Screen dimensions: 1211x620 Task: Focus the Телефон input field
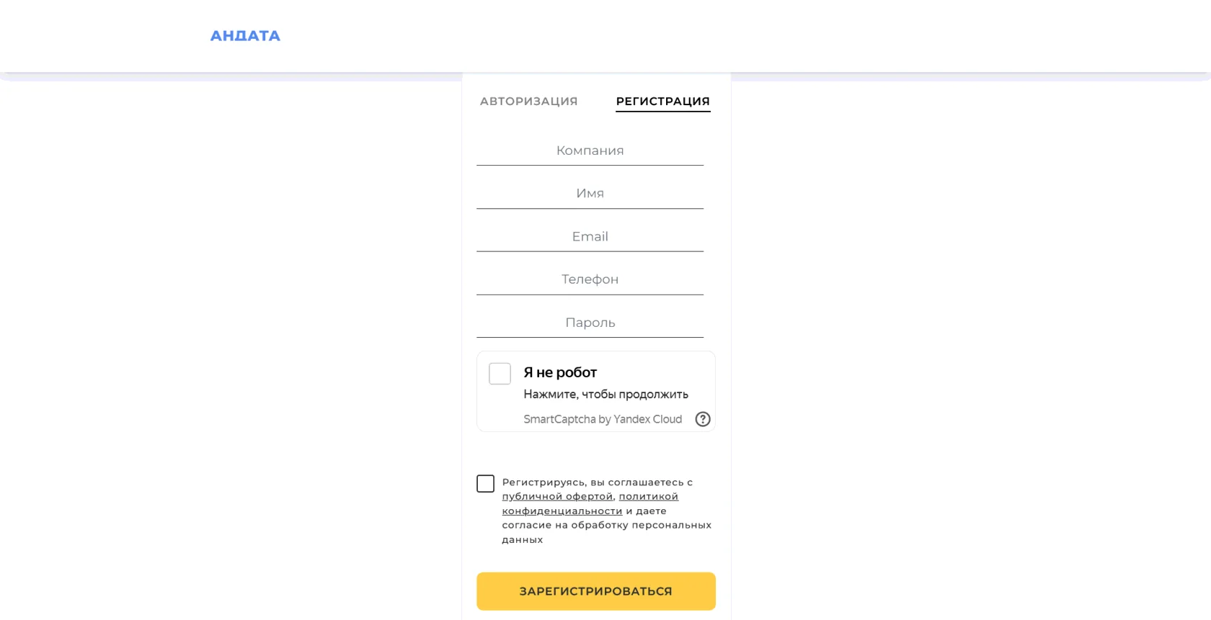pos(590,279)
